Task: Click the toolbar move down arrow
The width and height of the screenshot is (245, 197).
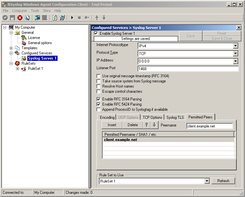Action: (104, 18)
